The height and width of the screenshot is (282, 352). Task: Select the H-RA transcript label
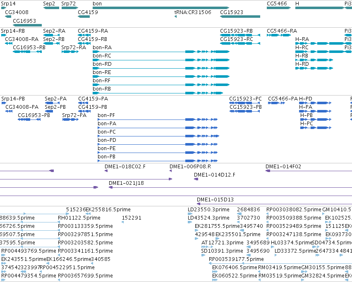[x=302, y=39]
